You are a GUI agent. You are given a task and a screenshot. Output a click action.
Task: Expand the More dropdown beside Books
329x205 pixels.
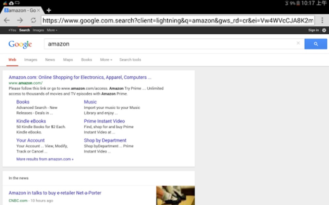[x=106, y=59]
